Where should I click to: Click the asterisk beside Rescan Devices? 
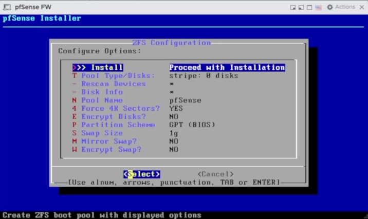click(x=172, y=84)
